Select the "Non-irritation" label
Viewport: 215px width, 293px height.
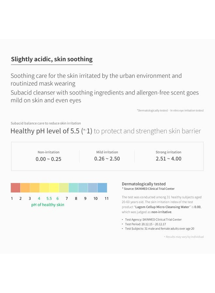(49, 152)
